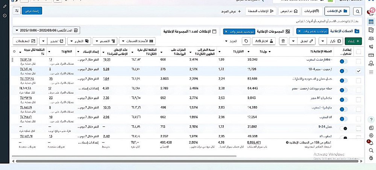Open the dropdown arrow next to تكرار duplicate
Screen dimensions: 376x170
tap(323, 41)
